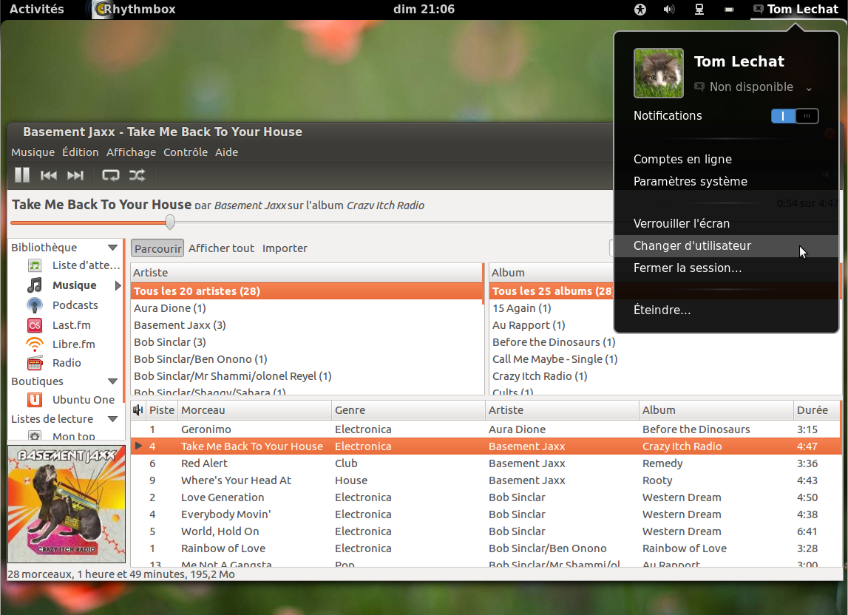The height and width of the screenshot is (615, 848).
Task: Select album Call Me Maybe - Single (1)
Action: tap(554, 359)
